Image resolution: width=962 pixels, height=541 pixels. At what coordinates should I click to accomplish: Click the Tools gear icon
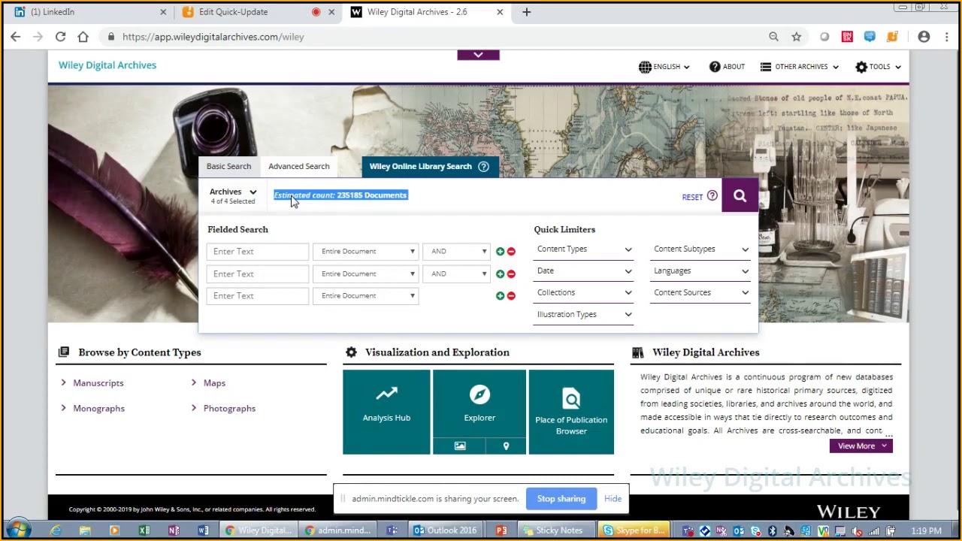click(x=861, y=67)
